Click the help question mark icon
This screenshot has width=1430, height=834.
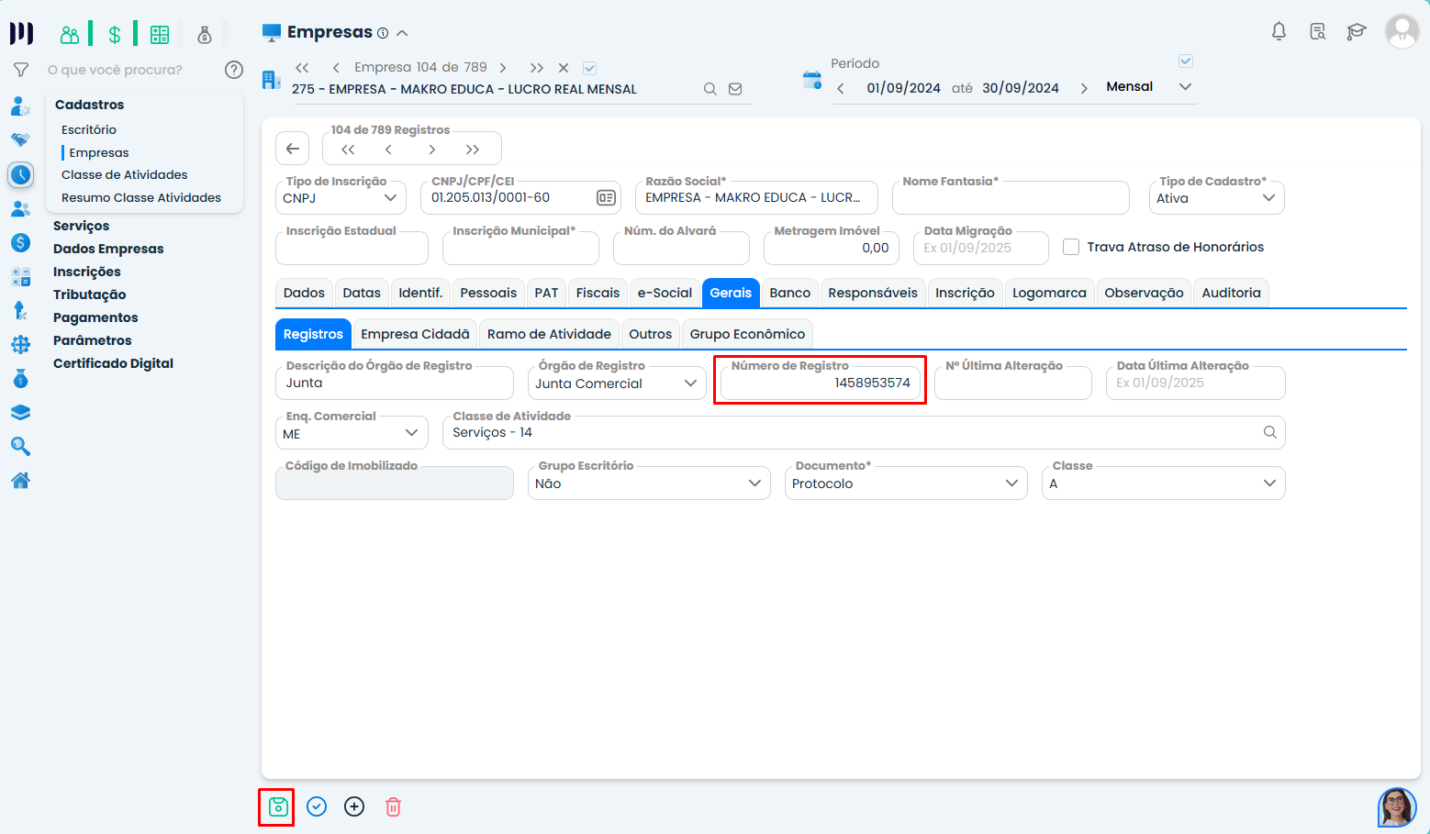click(234, 70)
